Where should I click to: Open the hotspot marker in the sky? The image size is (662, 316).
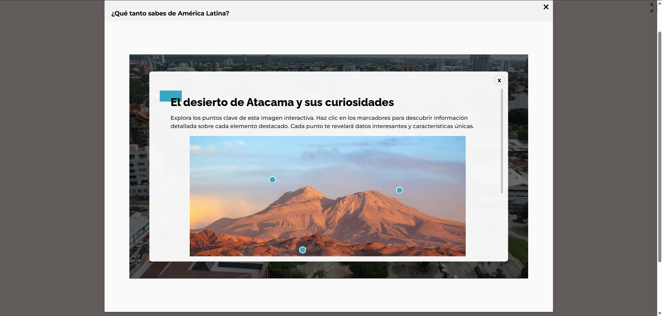(273, 180)
